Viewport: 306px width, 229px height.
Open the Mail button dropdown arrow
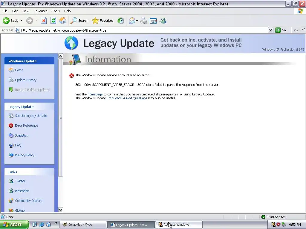tap(137, 21)
